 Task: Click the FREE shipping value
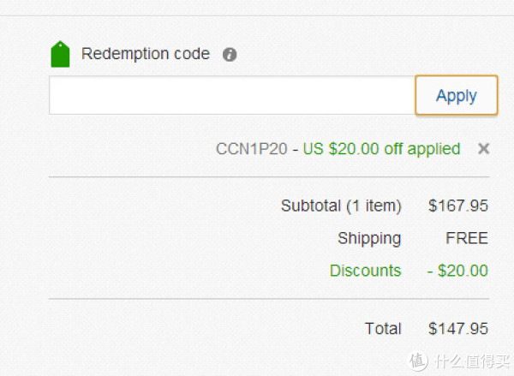coord(467,238)
